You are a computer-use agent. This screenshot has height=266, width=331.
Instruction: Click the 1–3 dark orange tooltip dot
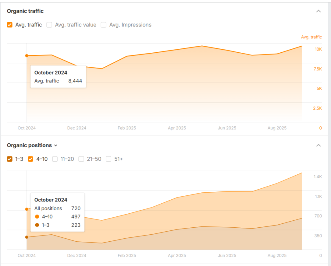37,225
